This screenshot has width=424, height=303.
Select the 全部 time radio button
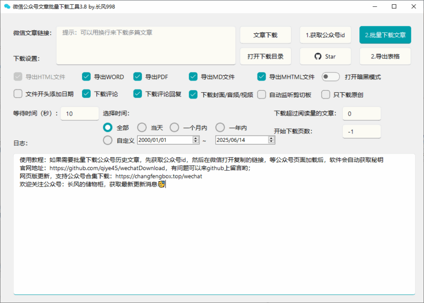(x=108, y=127)
